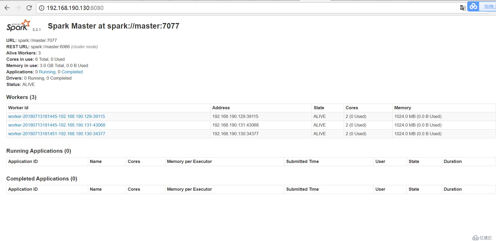Image resolution: width=496 pixels, height=241 pixels.
Task: Click Application ID header in Completed Applications
Action: 23,189
